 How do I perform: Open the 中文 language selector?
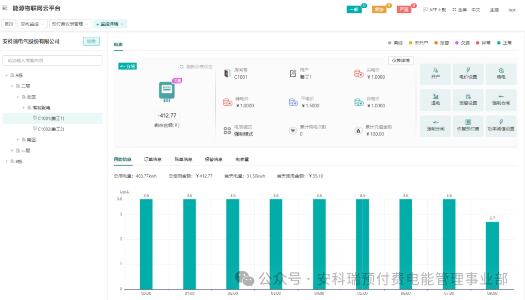476,10
